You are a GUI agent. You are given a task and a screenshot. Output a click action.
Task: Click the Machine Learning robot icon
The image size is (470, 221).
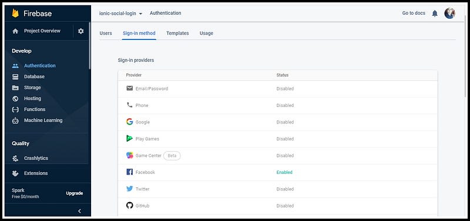pyautogui.click(x=15, y=120)
